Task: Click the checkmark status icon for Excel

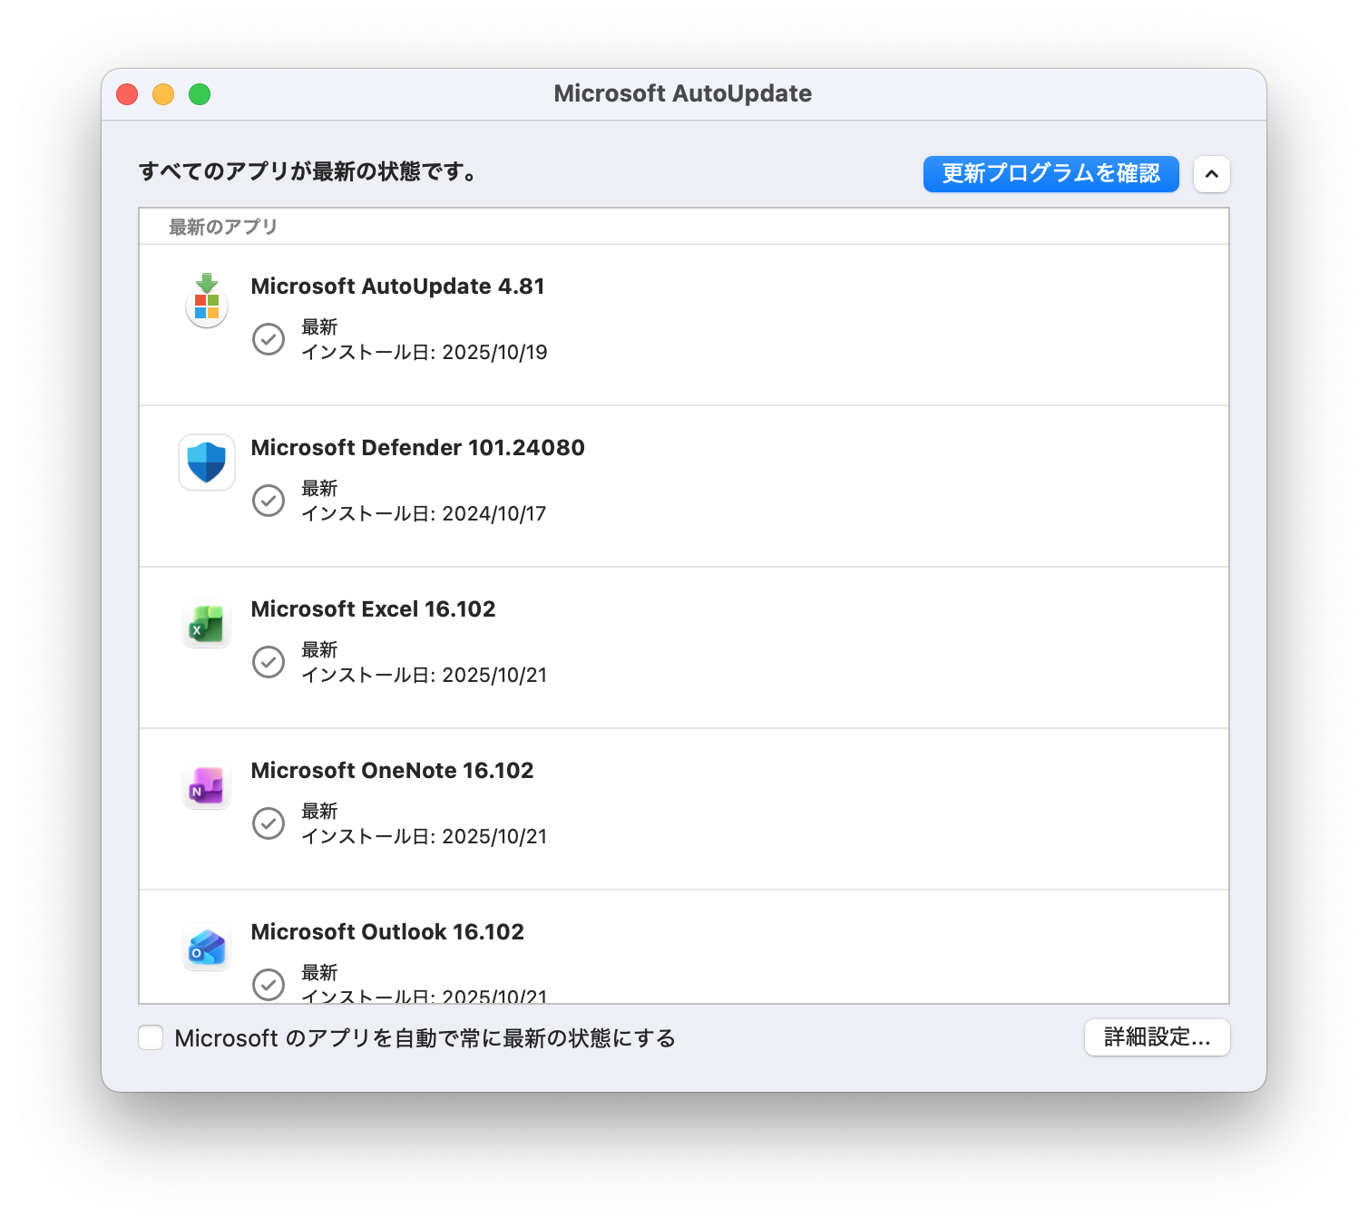Action: point(269,662)
